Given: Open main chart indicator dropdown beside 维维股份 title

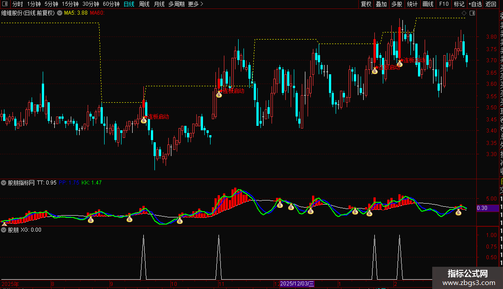Looking at the screenshot, I should [x=60, y=13].
